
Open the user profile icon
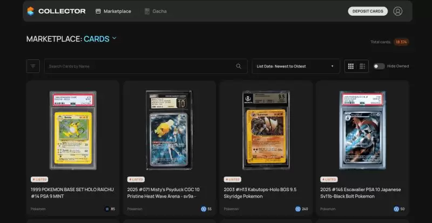[397, 11]
